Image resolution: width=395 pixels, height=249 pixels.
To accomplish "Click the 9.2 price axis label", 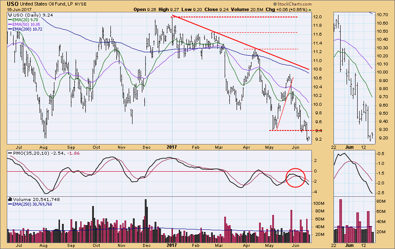I will click(x=318, y=139).
